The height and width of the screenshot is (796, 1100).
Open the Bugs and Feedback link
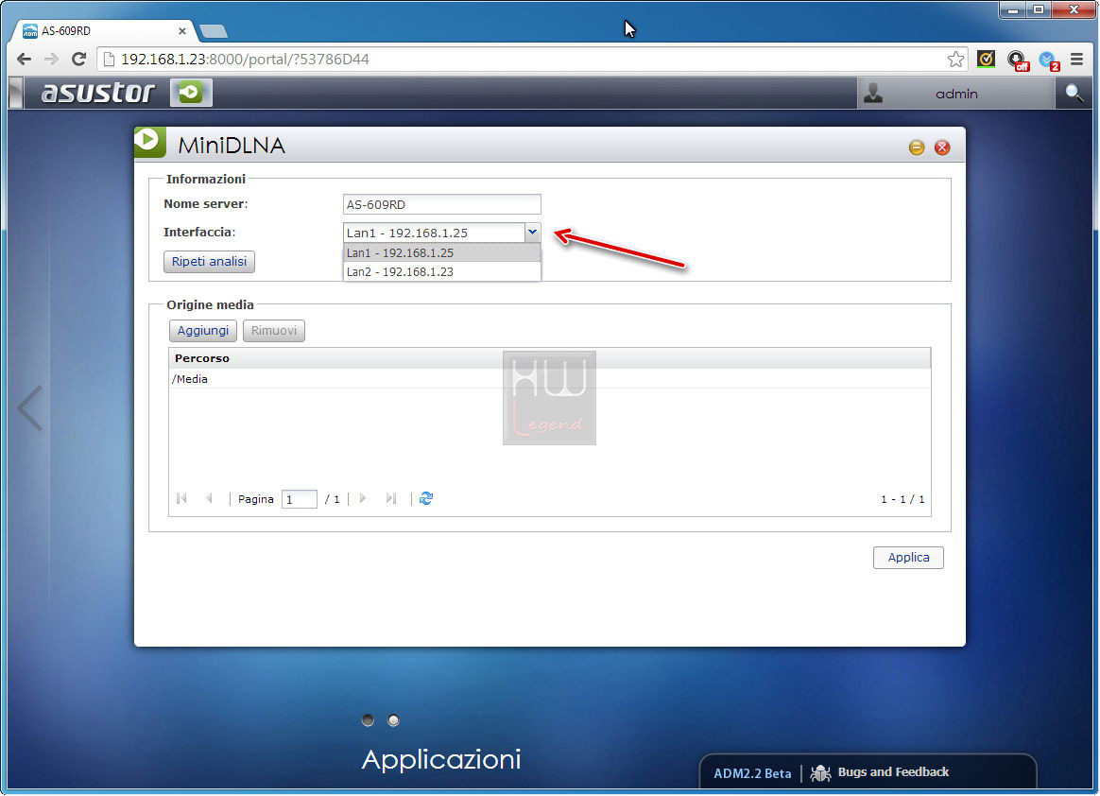[x=893, y=772]
